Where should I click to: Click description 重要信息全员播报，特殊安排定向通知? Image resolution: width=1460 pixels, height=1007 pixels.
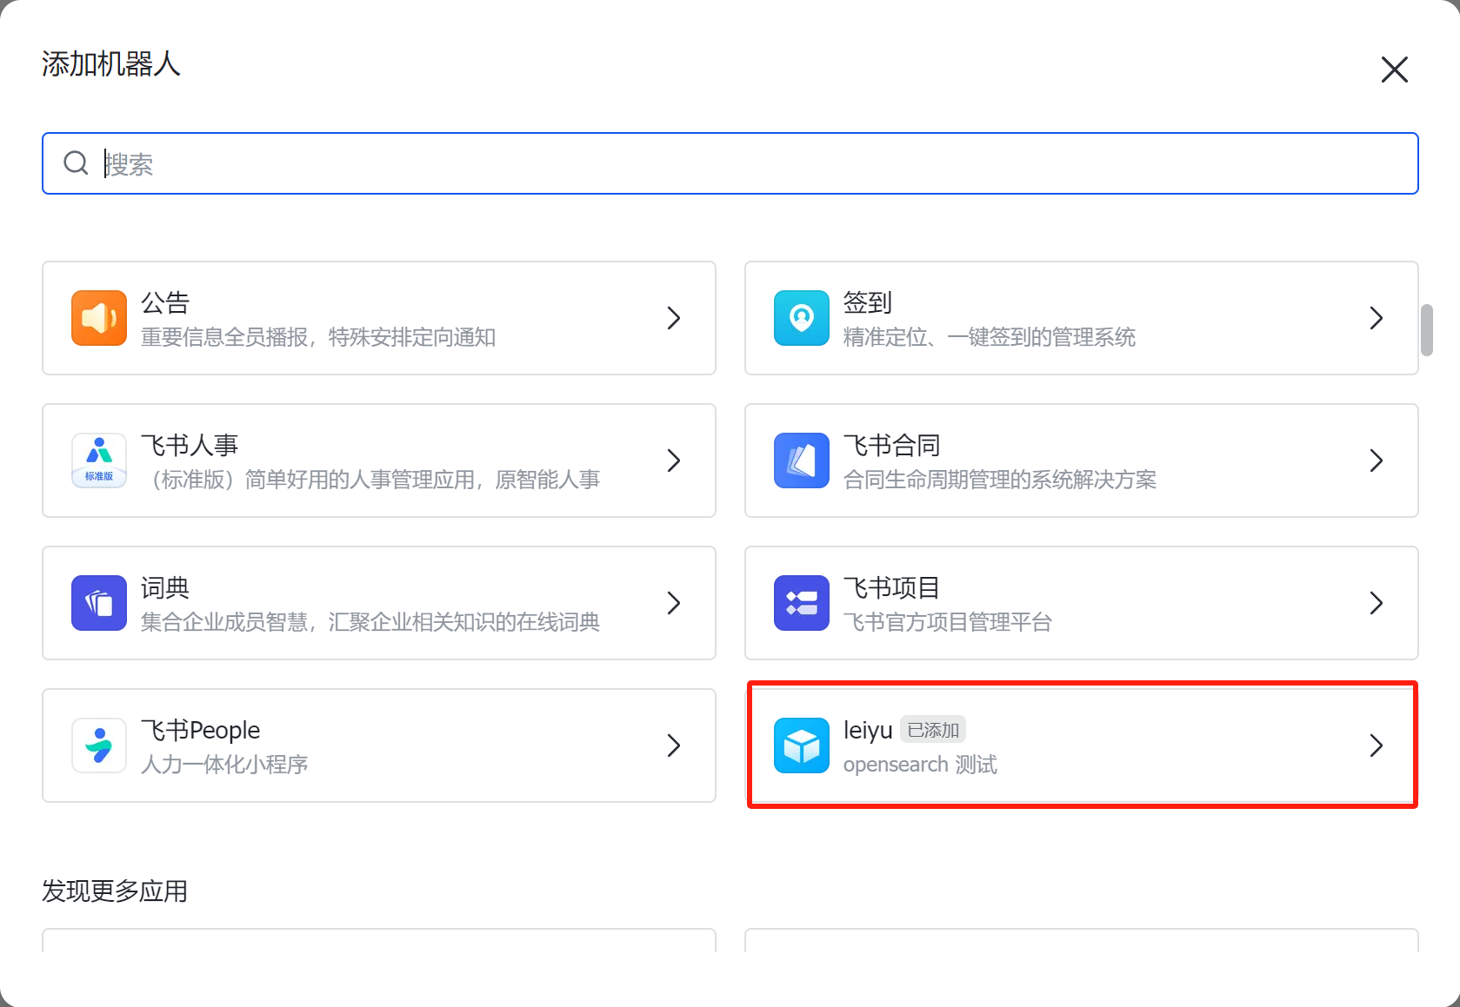(x=318, y=337)
